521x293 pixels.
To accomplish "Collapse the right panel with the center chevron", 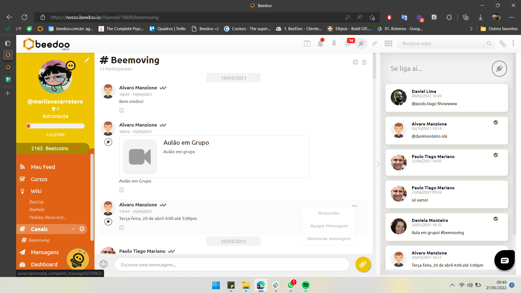I will [378, 164].
